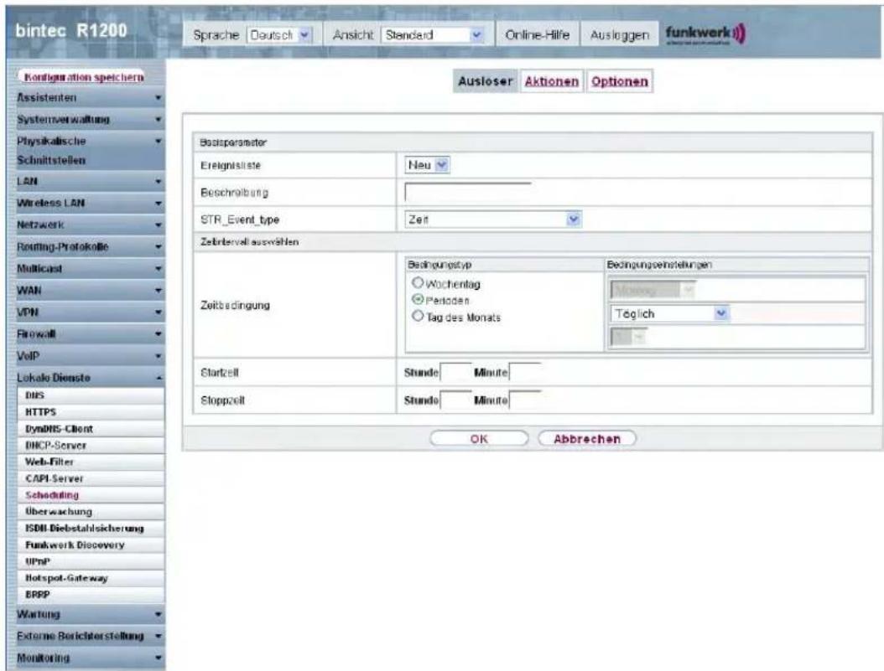Select the Perioden radio button
This screenshot has height=671, width=884.
[x=417, y=299]
